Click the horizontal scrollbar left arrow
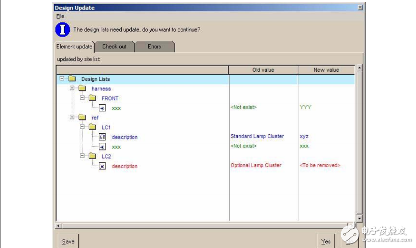Viewport: 416px width, 248px height. click(59, 225)
